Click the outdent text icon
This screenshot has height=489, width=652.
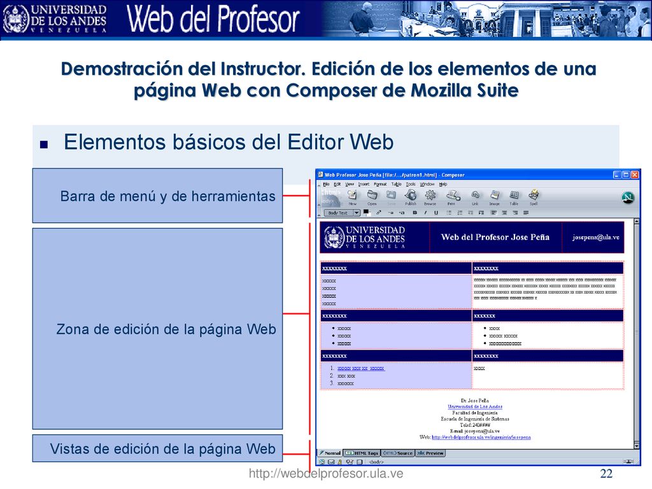(x=471, y=213)
